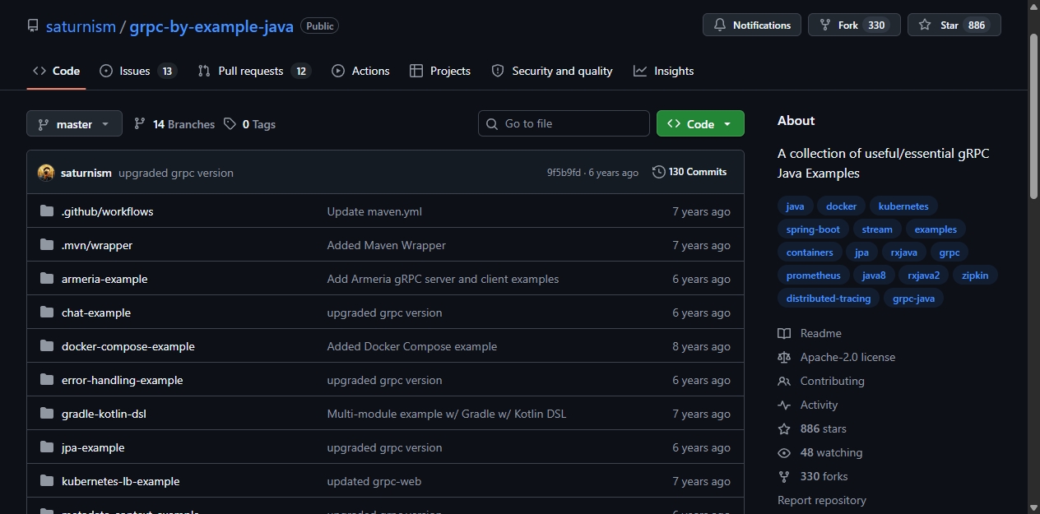Open the armeria-example folder
1040x514 pixels.
(104, 279)
